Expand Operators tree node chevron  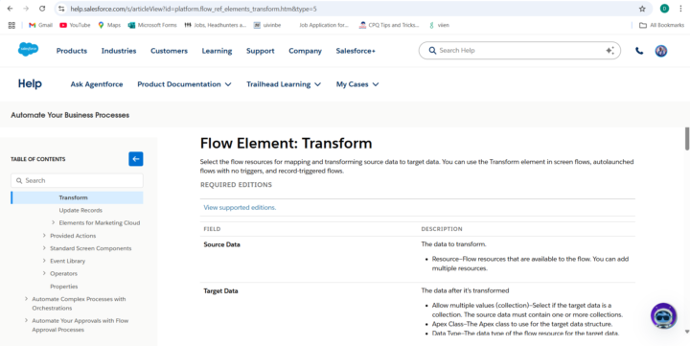point(44,273)
